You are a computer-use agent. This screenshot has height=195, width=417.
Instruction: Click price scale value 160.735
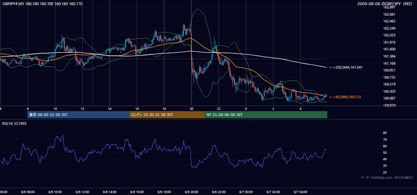389,77
